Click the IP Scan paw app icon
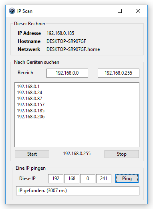 [12, 11]
